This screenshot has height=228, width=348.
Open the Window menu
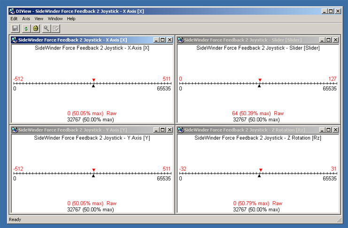(x=55, y=19)
